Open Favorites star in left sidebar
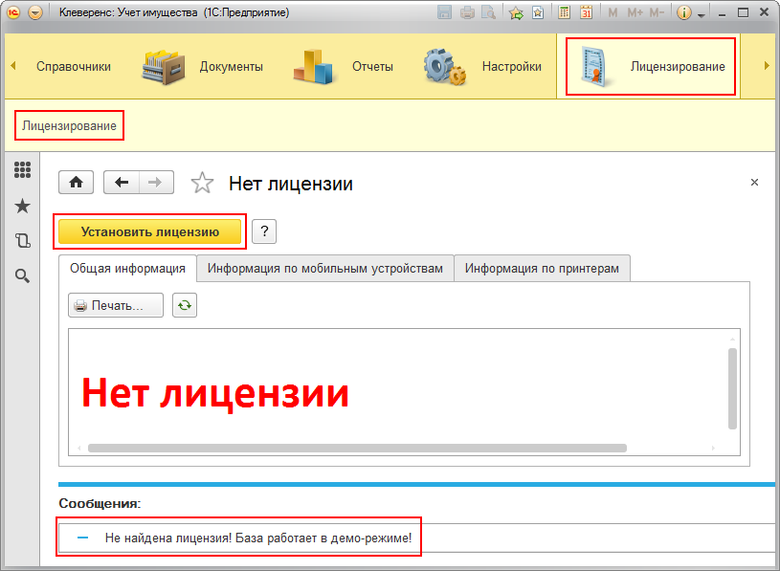The image size is (780, 571). point(22,206)
